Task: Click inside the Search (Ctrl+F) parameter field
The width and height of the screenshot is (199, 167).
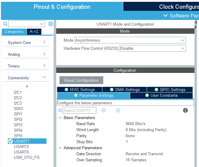Action: 79,110
